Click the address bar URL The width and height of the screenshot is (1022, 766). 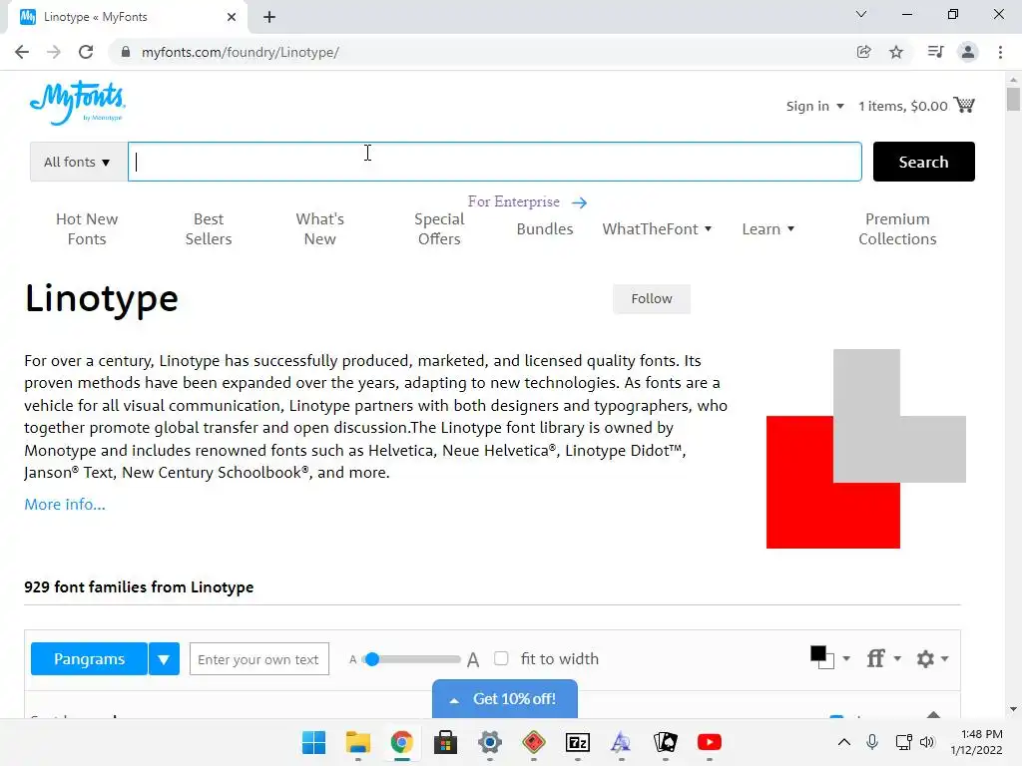coord(240,52)
